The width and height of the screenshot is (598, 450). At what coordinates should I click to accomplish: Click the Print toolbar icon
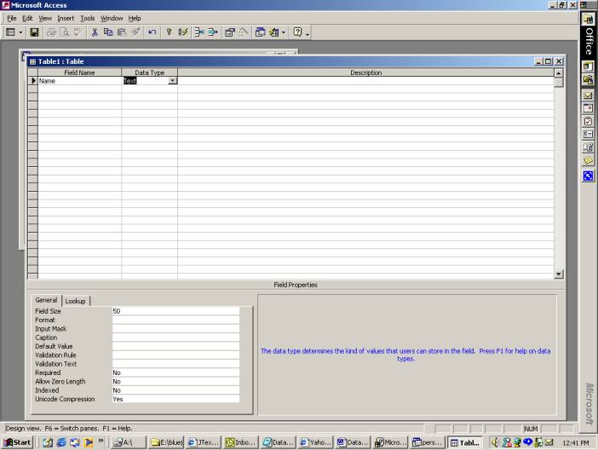click(51, 32)
